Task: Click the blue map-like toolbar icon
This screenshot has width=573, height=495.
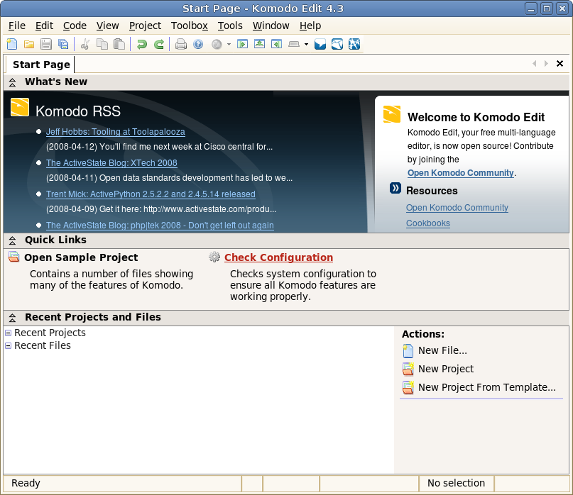Action: 337,44
